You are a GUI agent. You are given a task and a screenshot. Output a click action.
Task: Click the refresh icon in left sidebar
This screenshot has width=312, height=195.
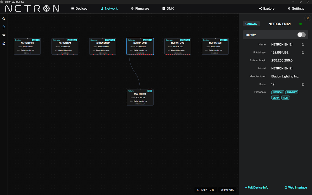(x=4, y=27)
